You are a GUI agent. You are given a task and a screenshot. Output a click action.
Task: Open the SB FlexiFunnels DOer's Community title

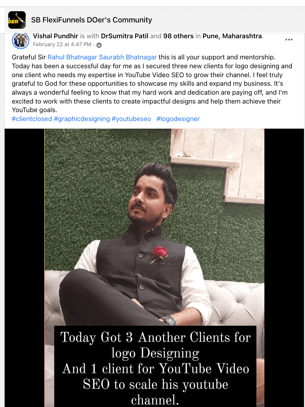tap(91, 20)
